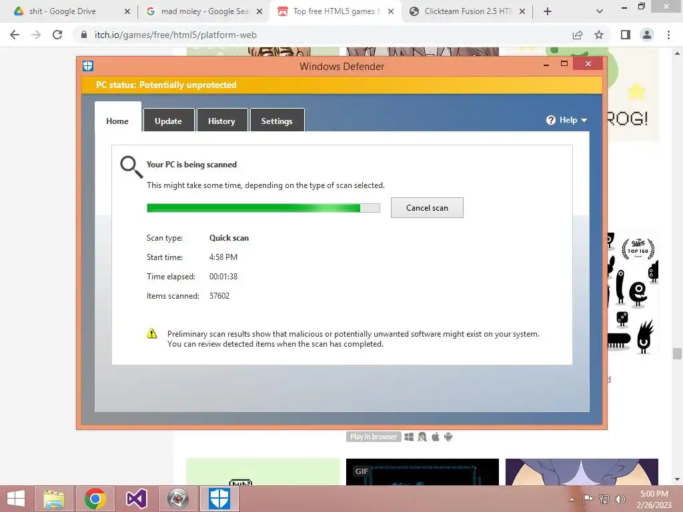683x512 pixels.
Task: Click 'Your PC is being scanned' heading
Action: click(x=191, y=165)
